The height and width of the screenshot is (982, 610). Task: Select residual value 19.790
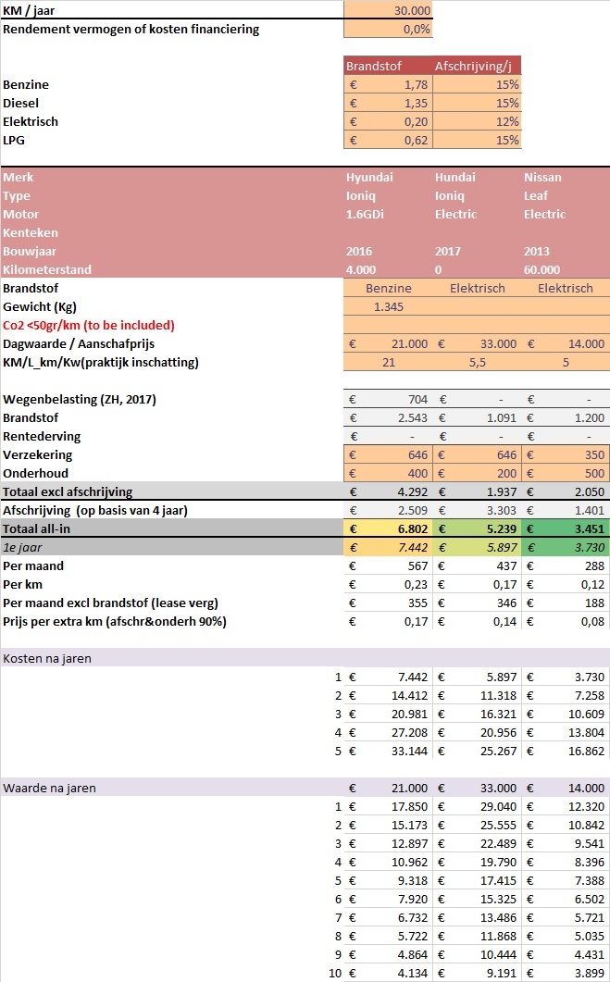click(x=477, y=862)
